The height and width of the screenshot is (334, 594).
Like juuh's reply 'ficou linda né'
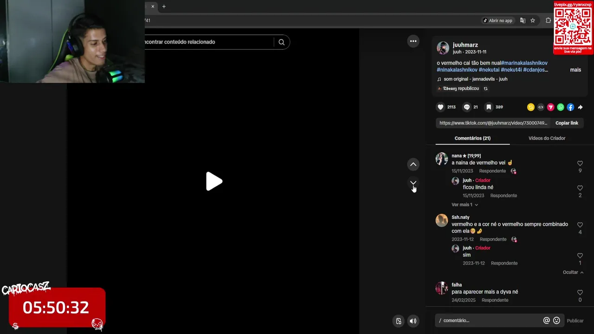coord(580,188)
